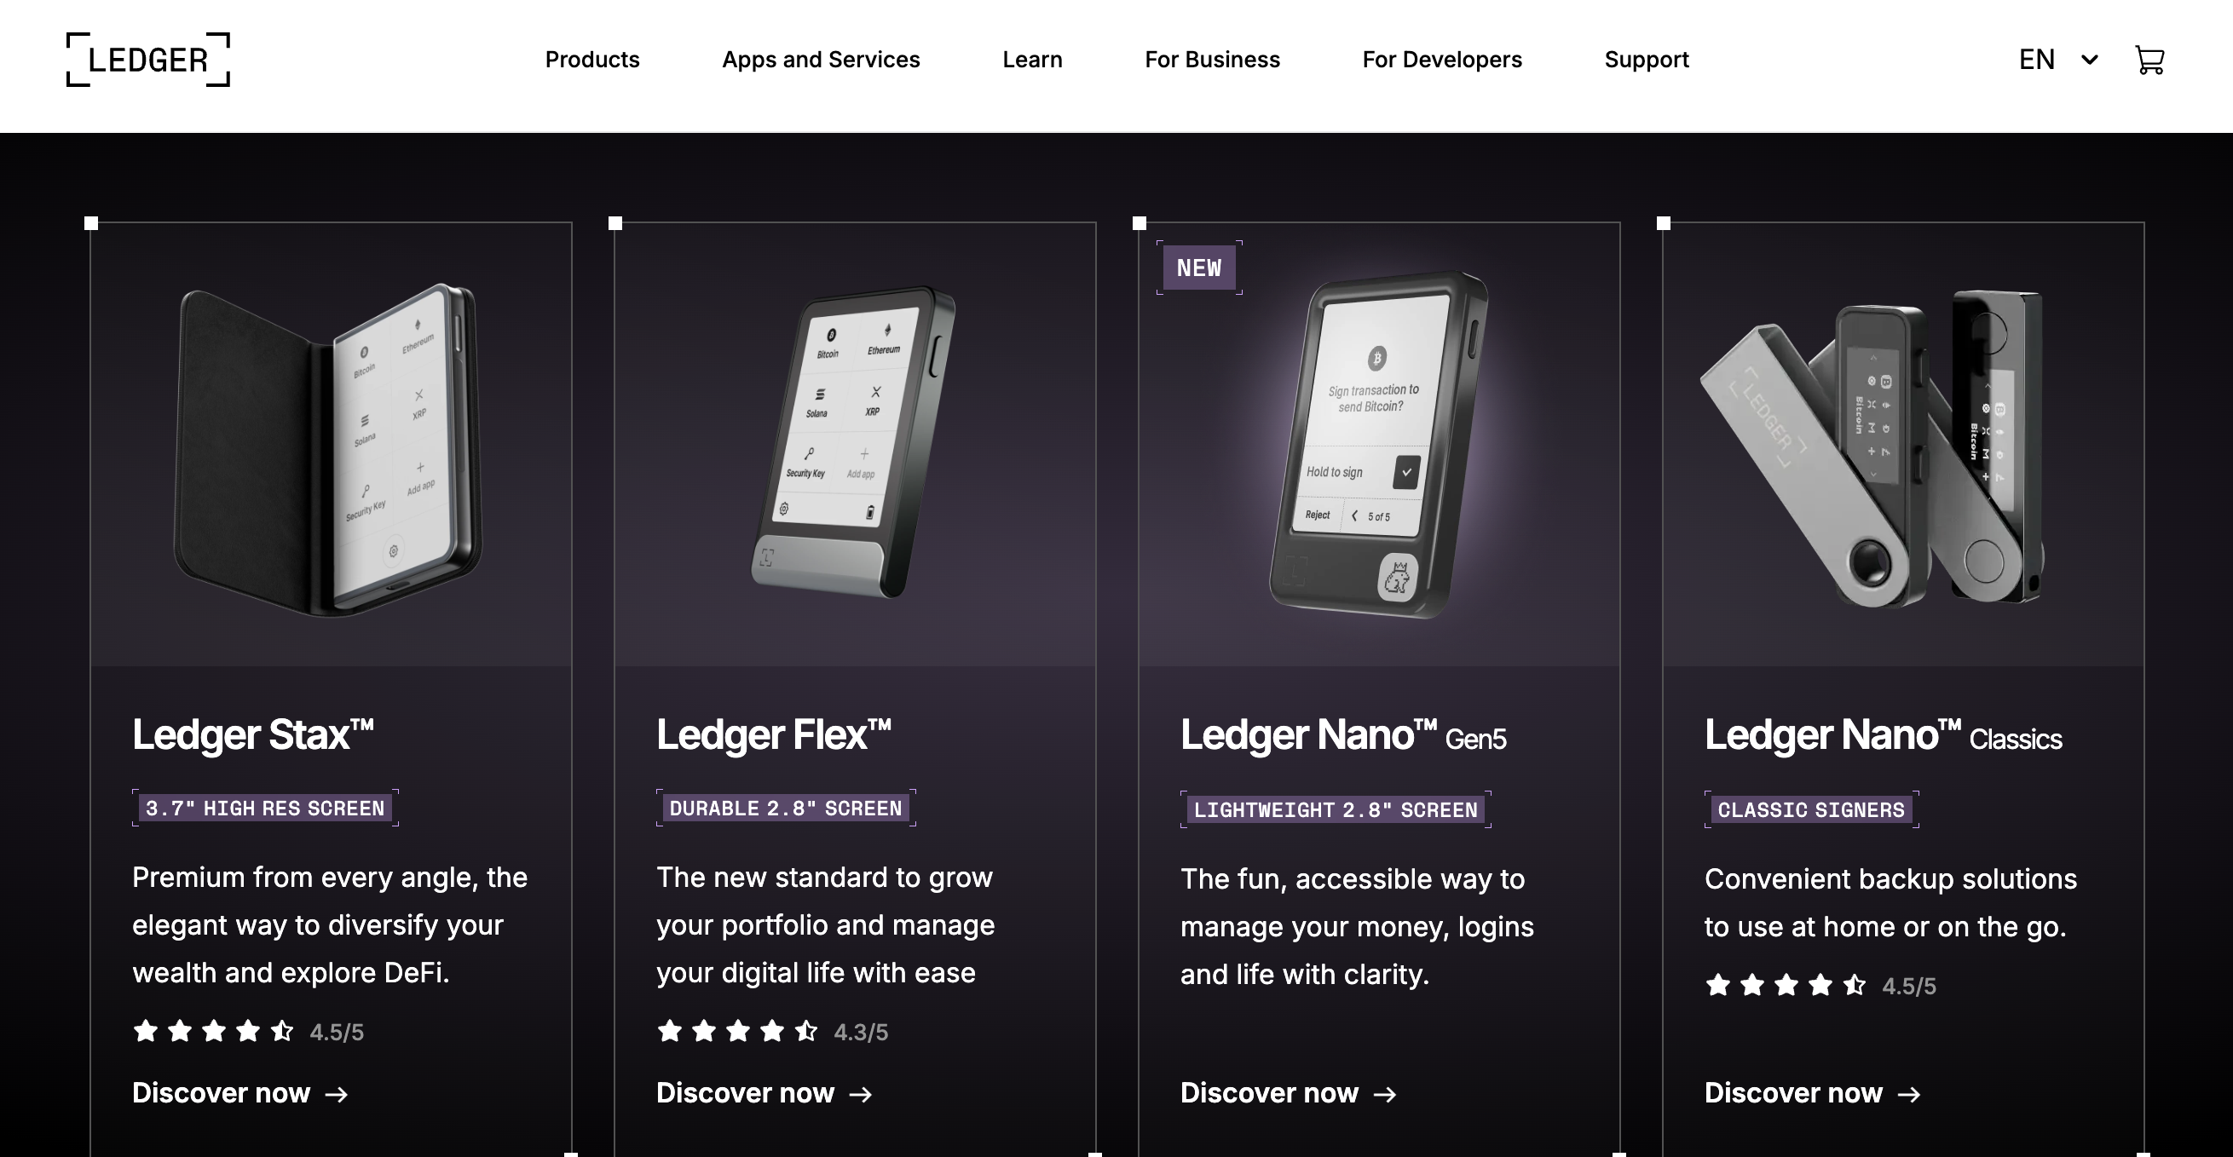This screenshot has height=1157, width=2233.
Task: Click the Nano Classics devices image
Action: tap(1872, 448)
